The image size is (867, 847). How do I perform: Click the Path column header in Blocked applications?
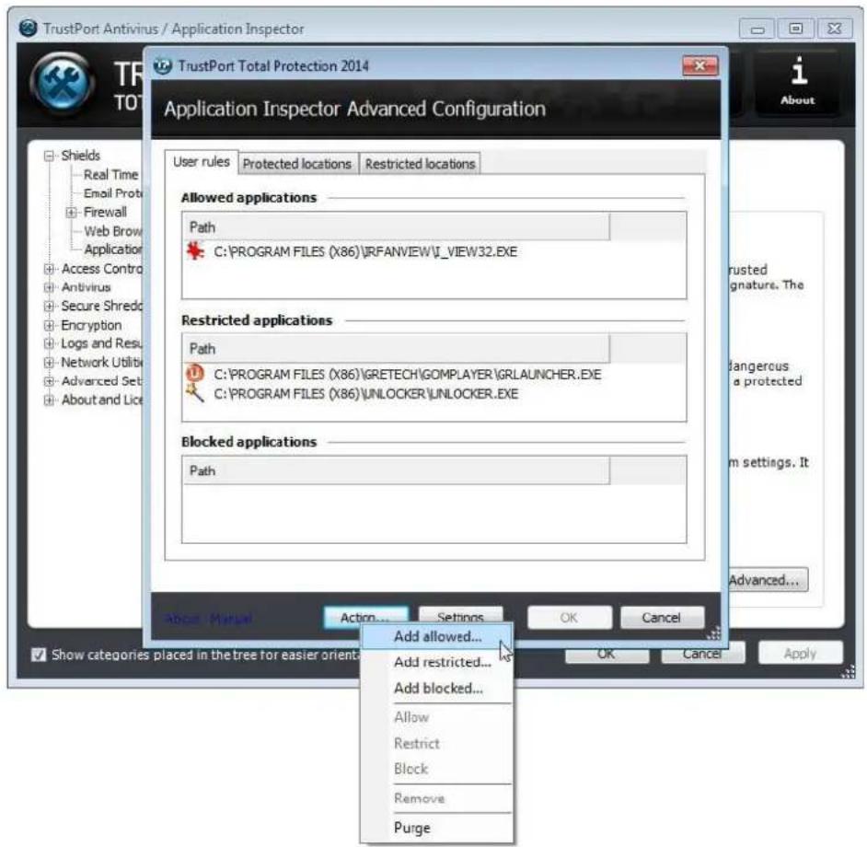pyautogui.click(x=397, y=470)
